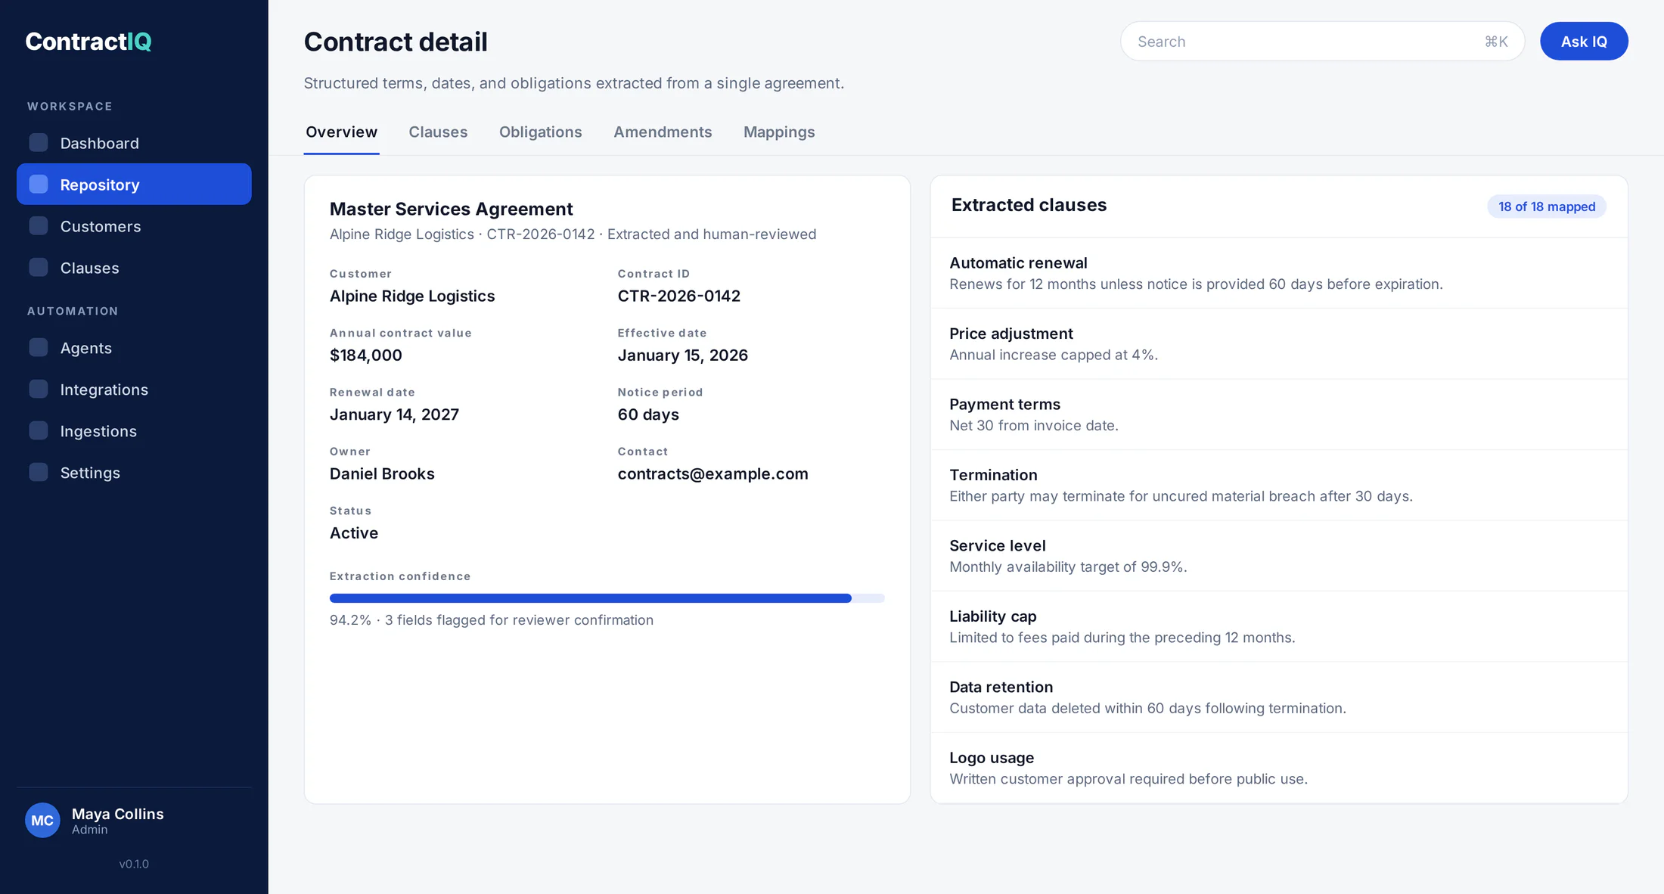Open Agents in the sidebar

(x=134, y=348)
